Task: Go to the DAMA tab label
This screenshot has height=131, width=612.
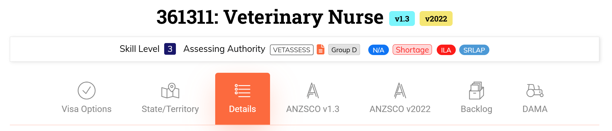Action: coord(535,109)
